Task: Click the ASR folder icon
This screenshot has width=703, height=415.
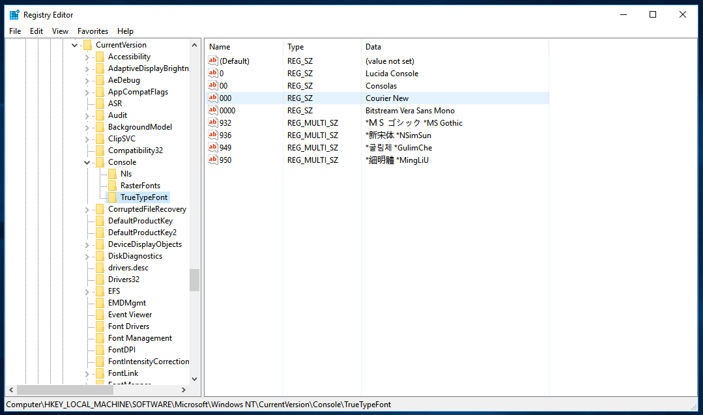Action: pyautogui.click(x=100, y=104)
